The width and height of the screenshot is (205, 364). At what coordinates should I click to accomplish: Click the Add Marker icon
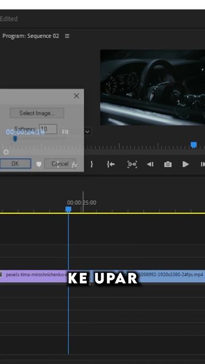pos(39,164)
